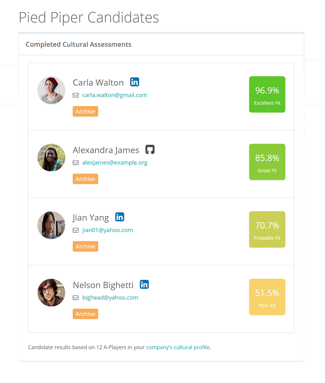This screenshot has width=325, height=383.
Task: Archive the Nelson Bighetti candidate
Action: (85, 314)
